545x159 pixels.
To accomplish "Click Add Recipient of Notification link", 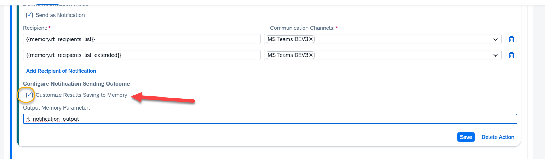I will (61, 71).
